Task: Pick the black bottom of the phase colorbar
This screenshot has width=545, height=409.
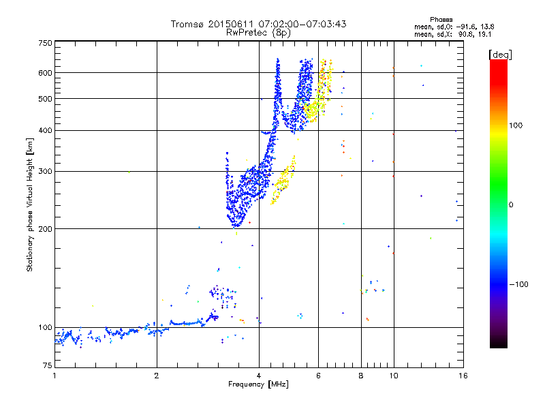Action: 499,344
